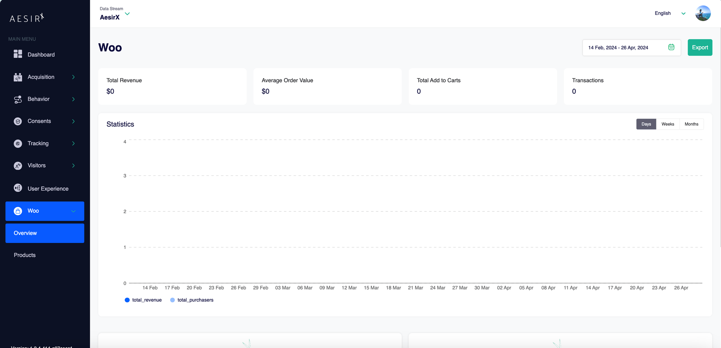Select the Acquisition icon in the sidebar
The height and width of the screenshot is (348, 721).
18,77
